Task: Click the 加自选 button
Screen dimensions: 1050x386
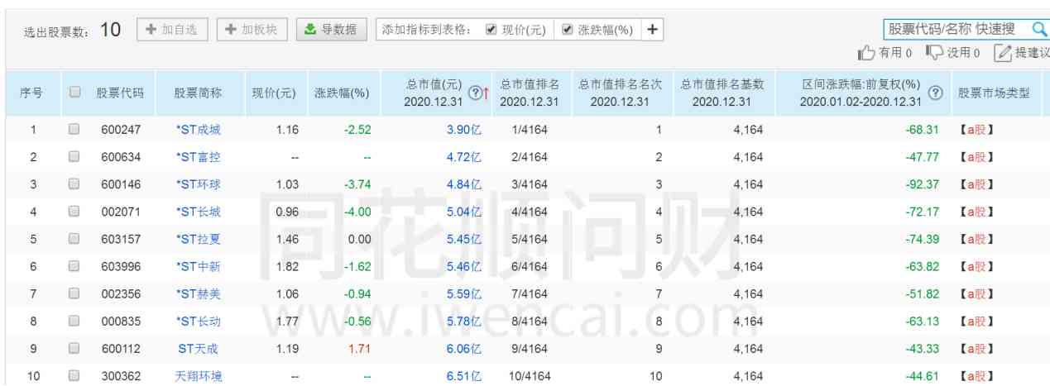Action: pyautogui.click(x=172, y=29)
